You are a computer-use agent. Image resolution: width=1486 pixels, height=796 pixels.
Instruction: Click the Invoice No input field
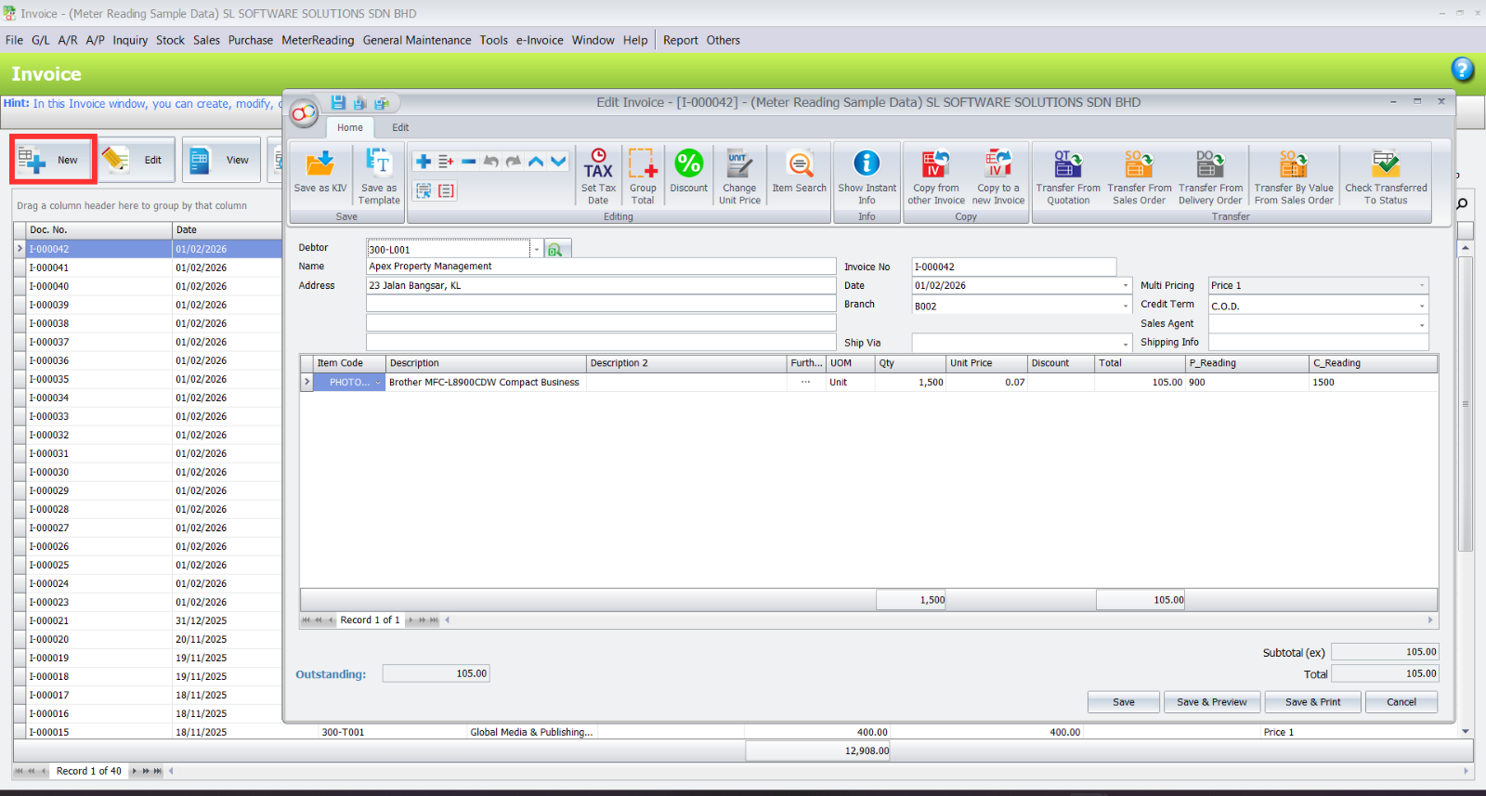[1013, 267]
